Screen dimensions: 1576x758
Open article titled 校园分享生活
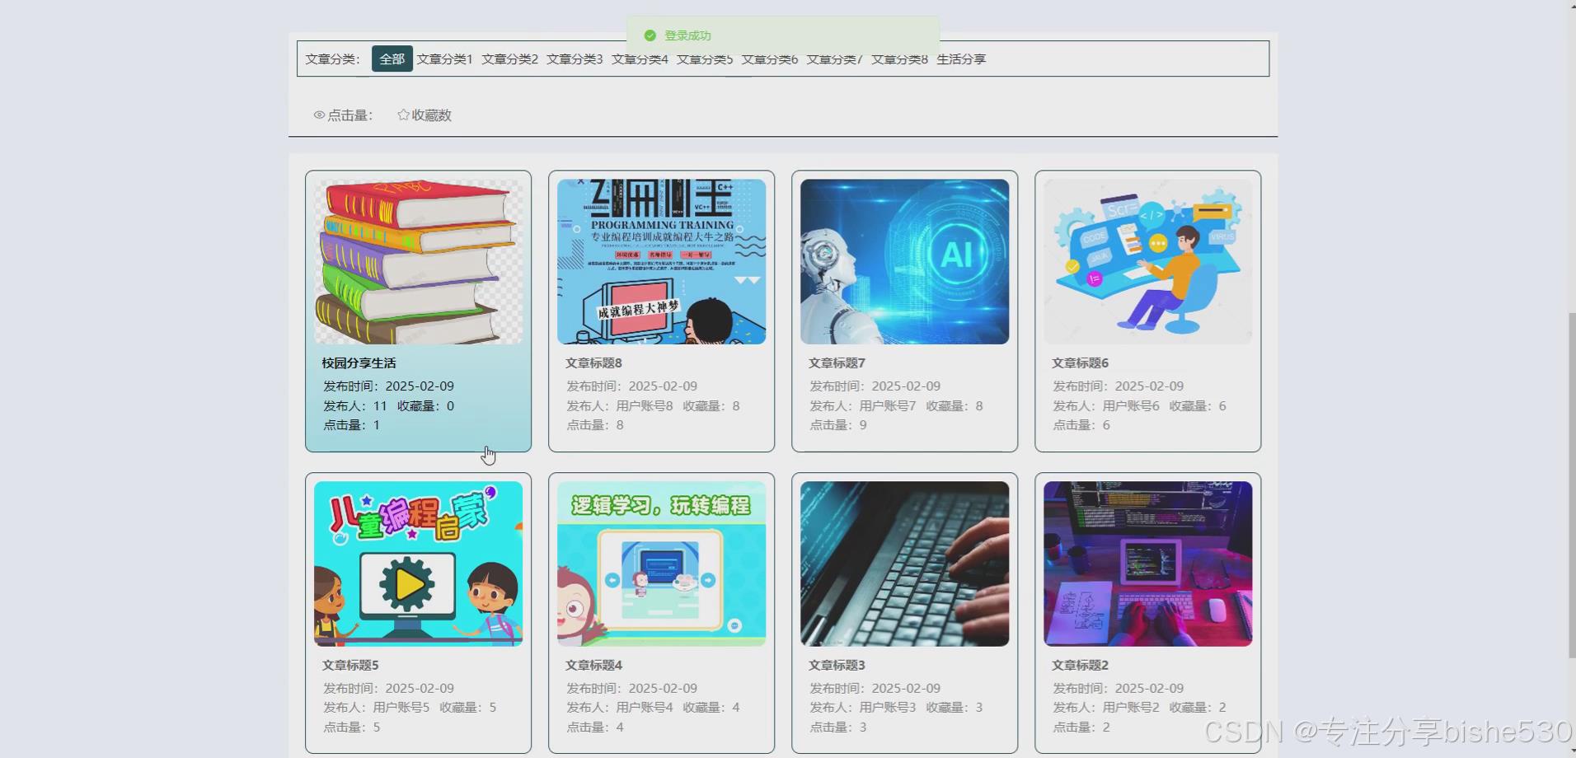(x=359, y=363)
